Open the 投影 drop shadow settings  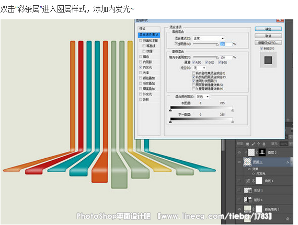tap(146, 99)
